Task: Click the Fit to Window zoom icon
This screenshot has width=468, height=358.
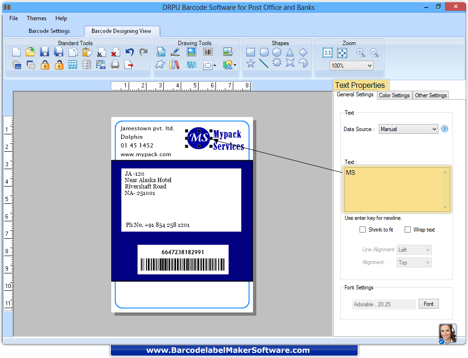Action: point(342,53)
